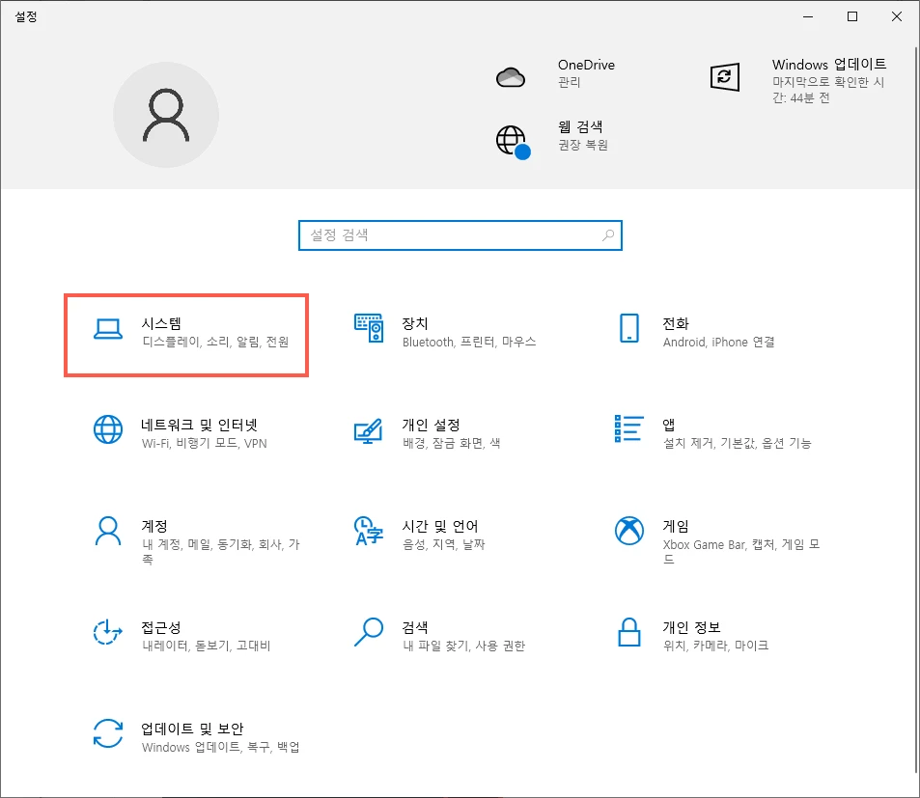The width and height of the screenshot is (920, 798).
Task: Click the '권장 복원' text under 웹 검색
Action: click(583, 145)
